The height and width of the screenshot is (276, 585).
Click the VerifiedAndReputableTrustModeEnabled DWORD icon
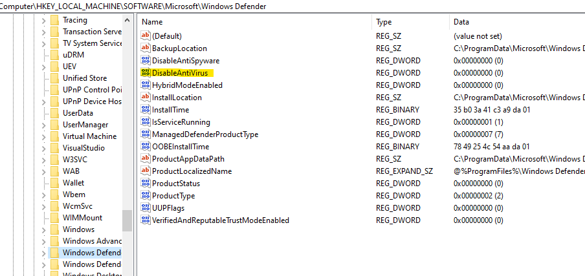click(145, 220)
